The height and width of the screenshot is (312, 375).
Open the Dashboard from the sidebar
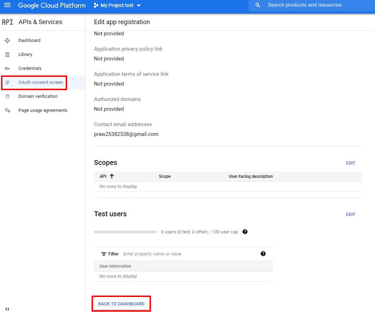click(x=29, y=40)
